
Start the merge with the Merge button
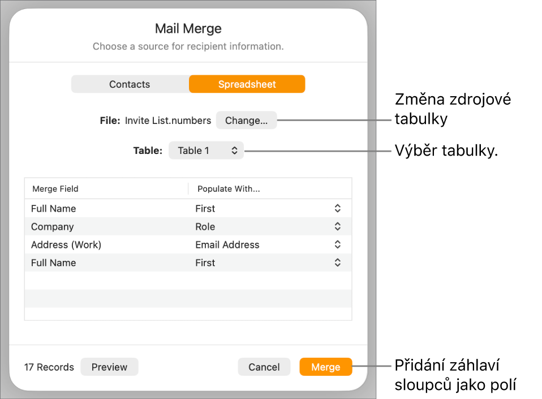pyautogui.click(x=326, y=367)
